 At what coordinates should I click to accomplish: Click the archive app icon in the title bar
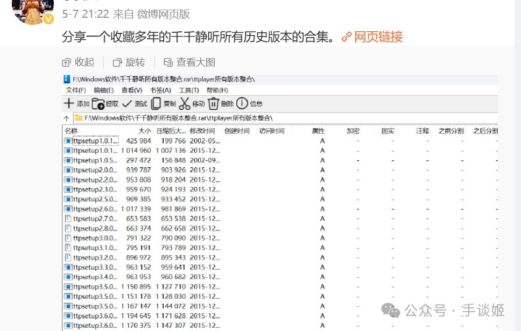[x=66, y=79]
